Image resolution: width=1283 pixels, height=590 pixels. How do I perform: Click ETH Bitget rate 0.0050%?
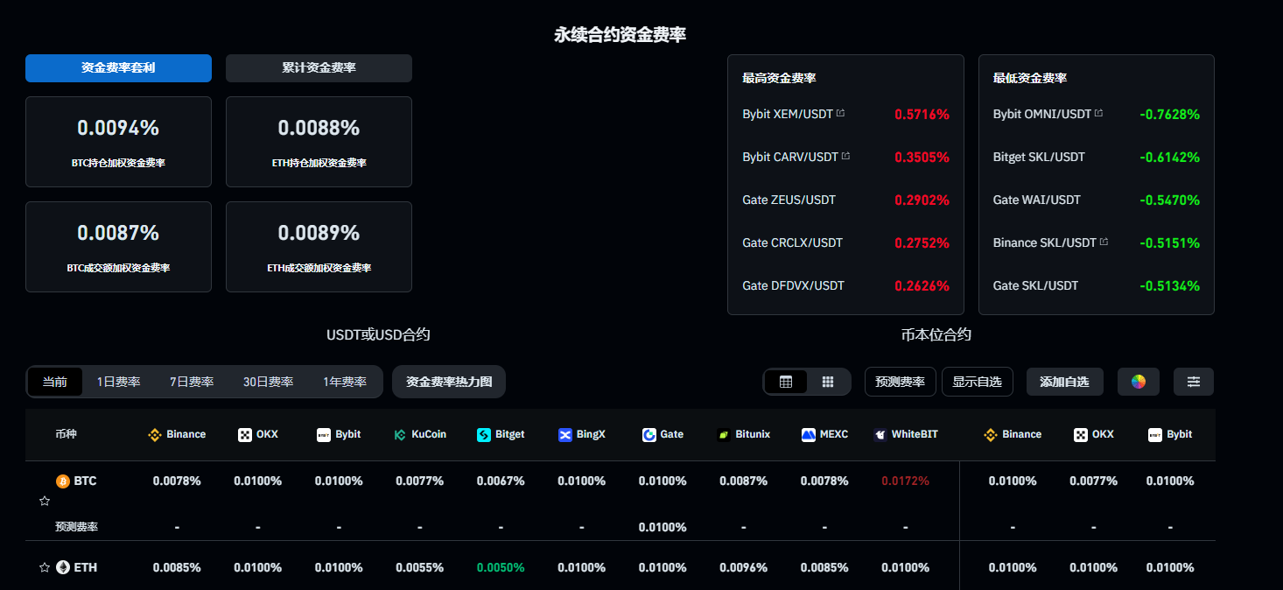point(501,567)
